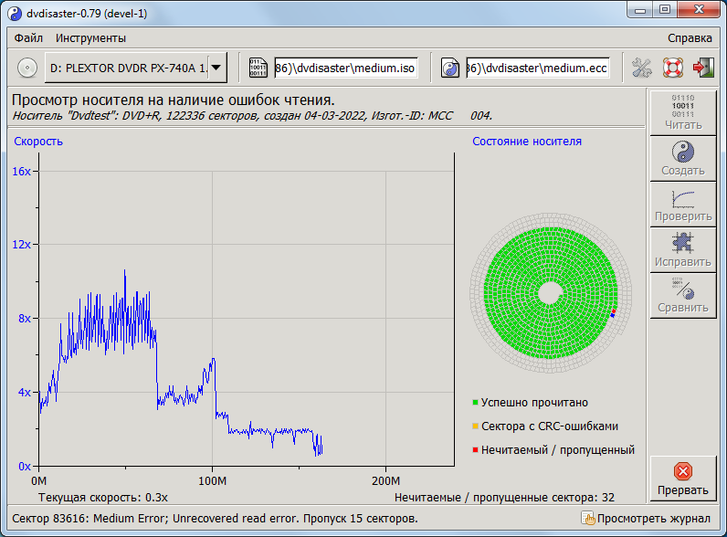The height and width of the screenshot is (537, 727).
Task: Click the red unreadable sector legend swatch
Action: point(475,449)
